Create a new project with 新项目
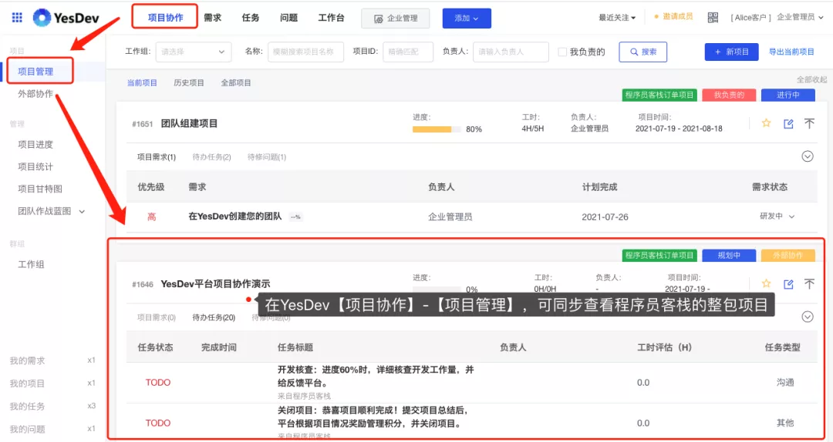This screenshot has height=442, width=833. [731, 52]
